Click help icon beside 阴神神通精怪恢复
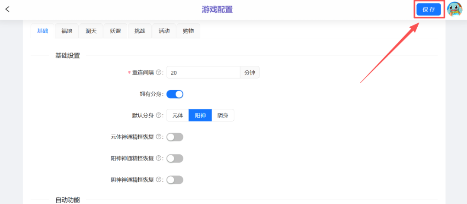The image size is (467, 204). pyautogui.click(x=158, y=179)
